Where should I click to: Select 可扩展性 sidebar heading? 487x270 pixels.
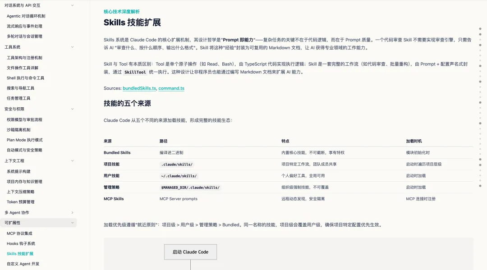coord(13,223)
